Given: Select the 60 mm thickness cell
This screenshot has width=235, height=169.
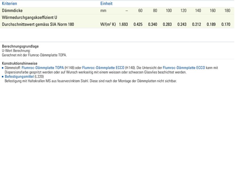Looking at the screenshot, I should [x=140, y=11].
